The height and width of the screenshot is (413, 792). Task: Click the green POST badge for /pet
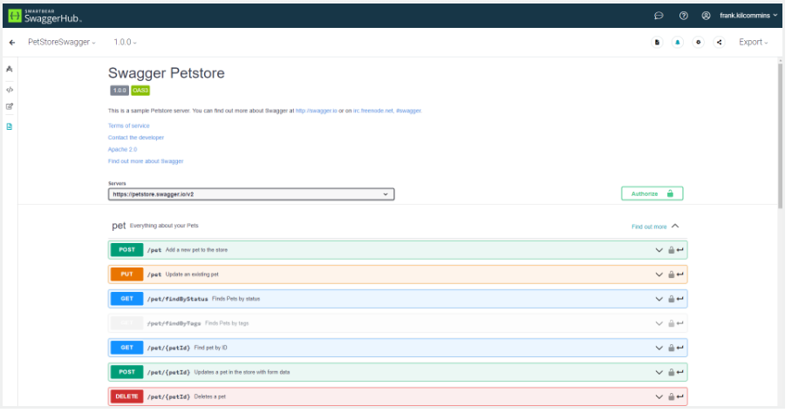pos(128,252)
